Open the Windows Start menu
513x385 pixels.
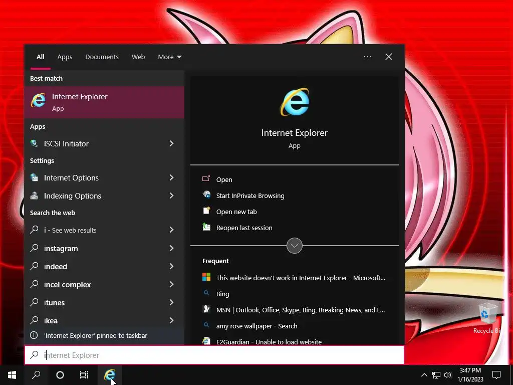(x=12, y=375)
